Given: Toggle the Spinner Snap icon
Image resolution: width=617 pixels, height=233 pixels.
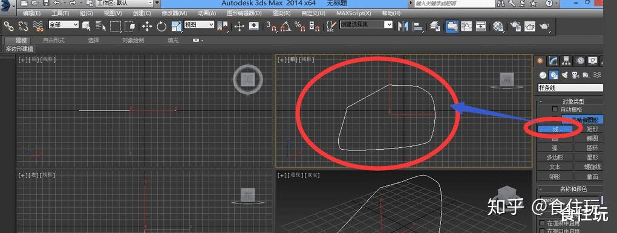Looking at the screenshot, I should pyautogui.click(x=315, y=27).
